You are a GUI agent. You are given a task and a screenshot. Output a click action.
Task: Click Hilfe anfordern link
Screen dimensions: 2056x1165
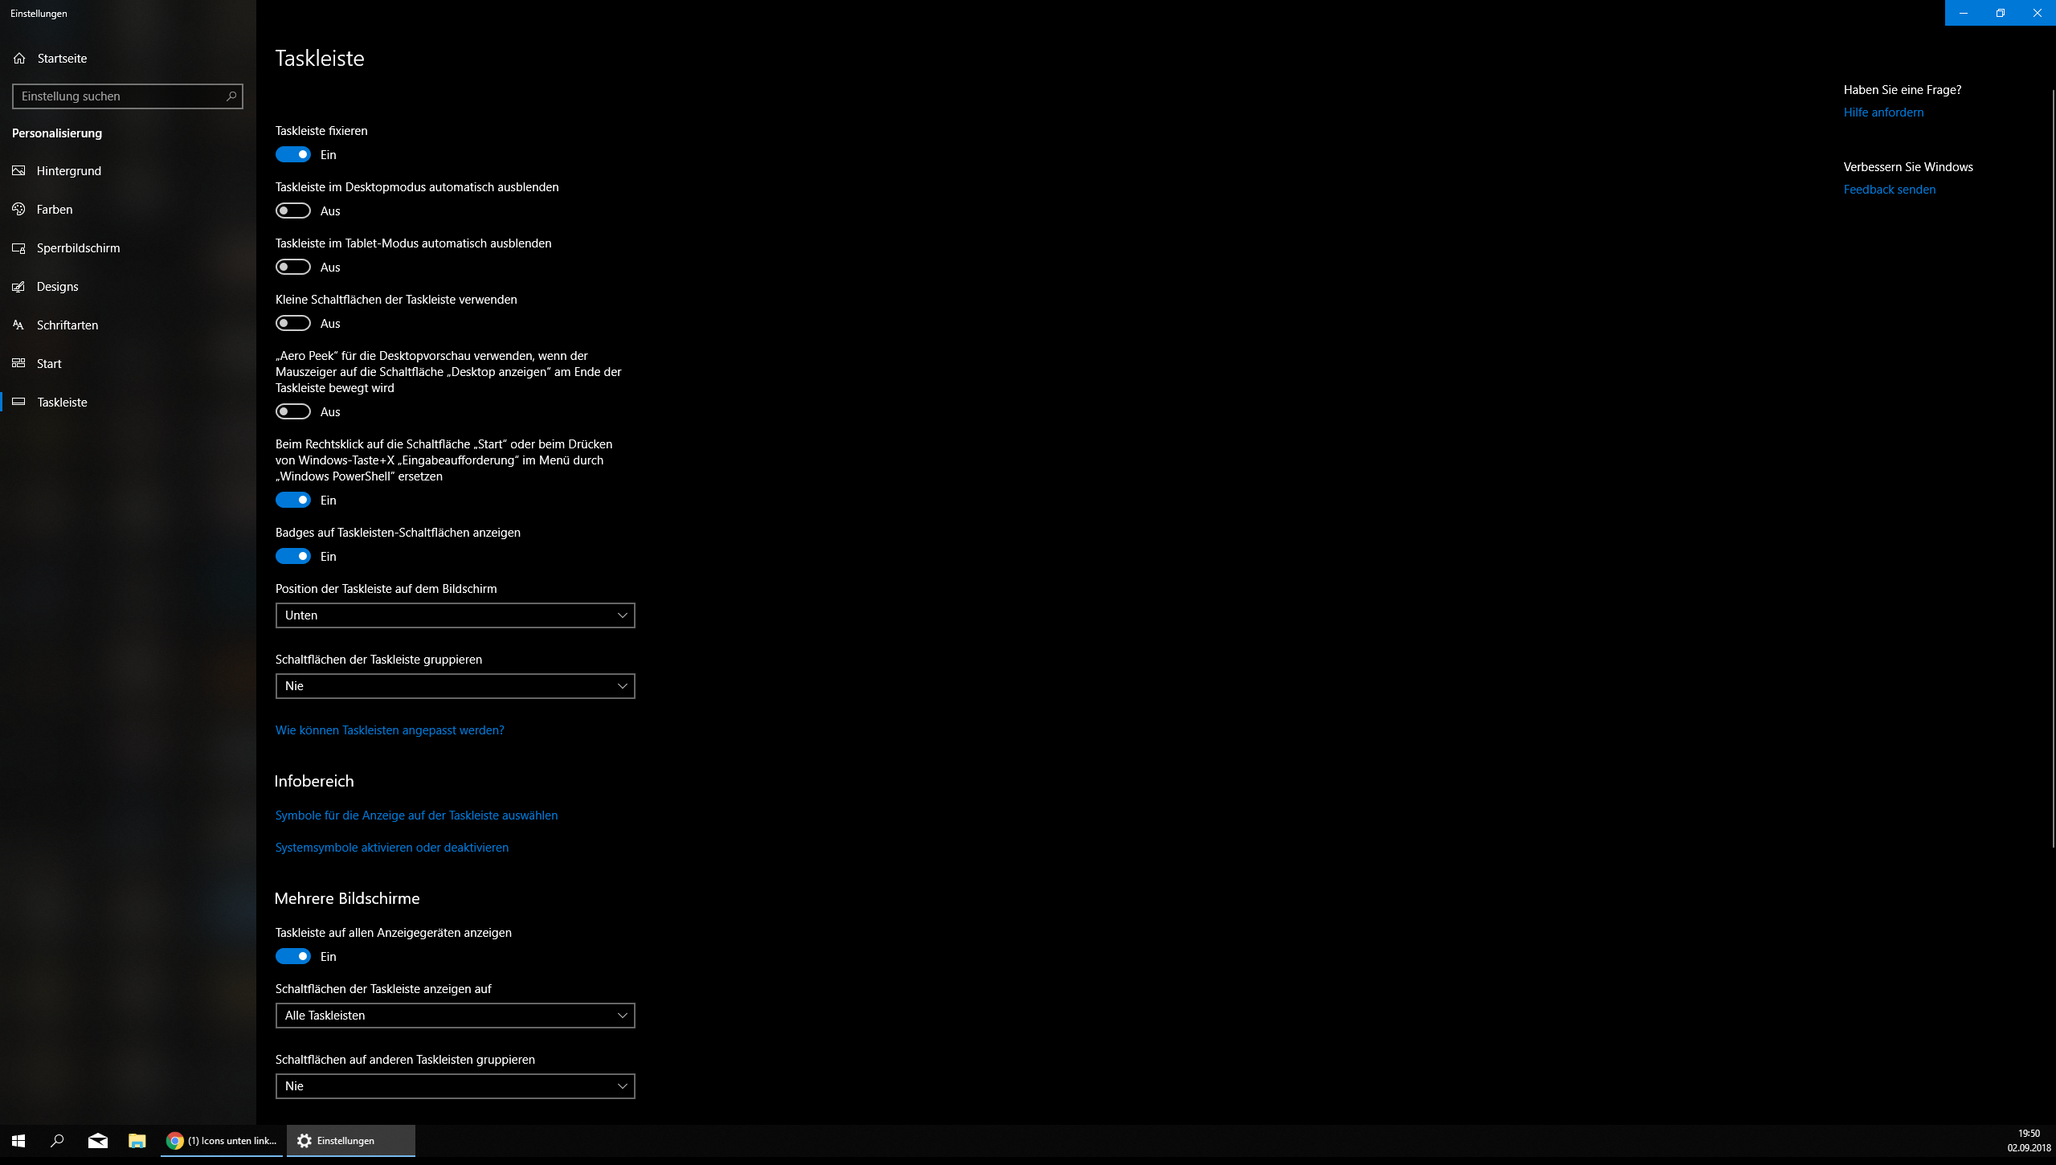click(x=1883, y=112)
